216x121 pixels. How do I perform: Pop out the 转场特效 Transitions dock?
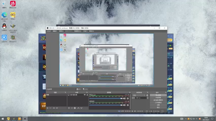[x=147, y=92]
